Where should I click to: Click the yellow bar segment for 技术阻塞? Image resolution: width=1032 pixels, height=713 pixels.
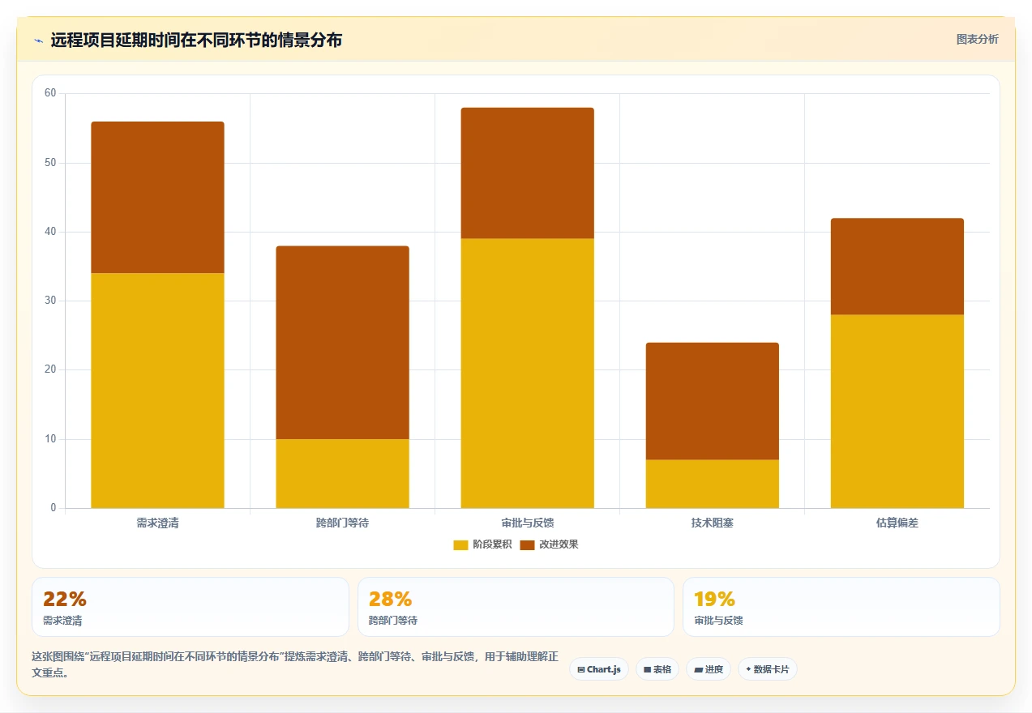click(x=712, y=484)
